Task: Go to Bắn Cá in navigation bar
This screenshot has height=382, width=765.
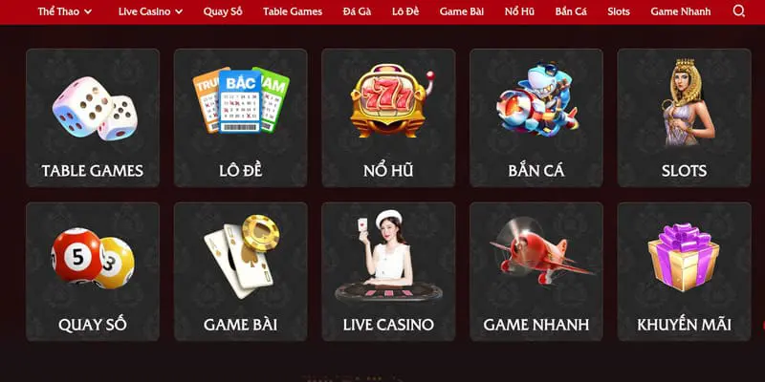Action: tap(571, 11)
